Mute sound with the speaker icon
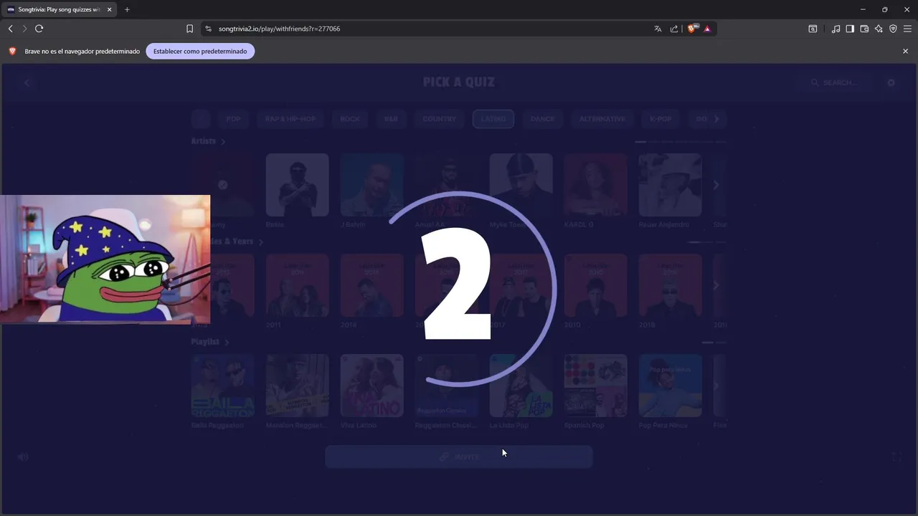This screenshot has width=918, height=516. coord(23,457)
